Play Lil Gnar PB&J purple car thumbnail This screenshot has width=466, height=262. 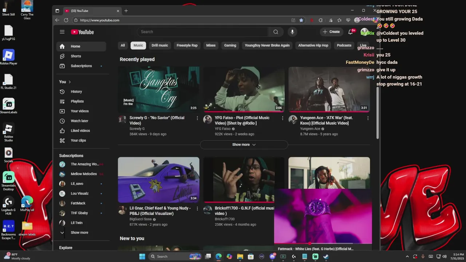(x=158, y=180)
